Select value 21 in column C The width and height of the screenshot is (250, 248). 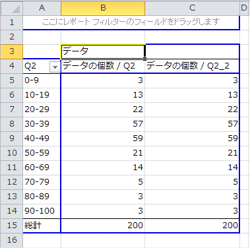coord(192,153)
